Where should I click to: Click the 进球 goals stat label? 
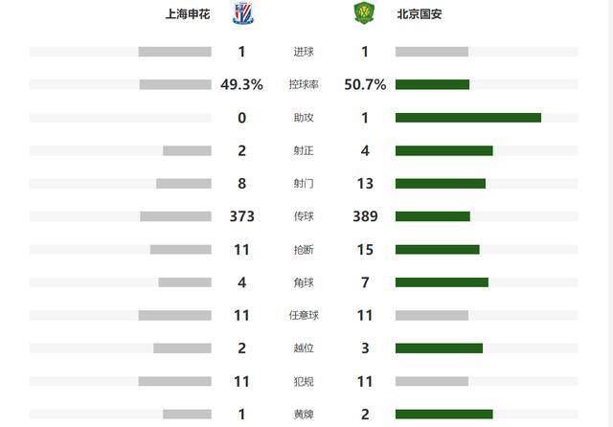coord(303,52)
